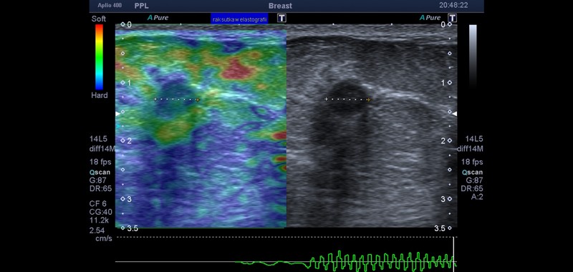Click the left ApliPure label above elastogram
The image size is (573, 272).
(158, 17)
